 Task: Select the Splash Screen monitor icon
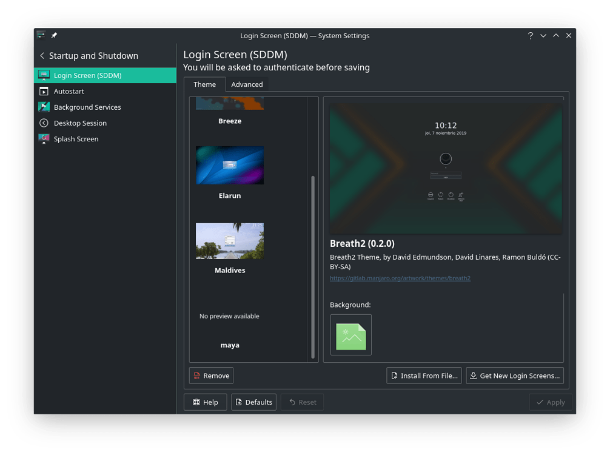[x=44, y=138]
